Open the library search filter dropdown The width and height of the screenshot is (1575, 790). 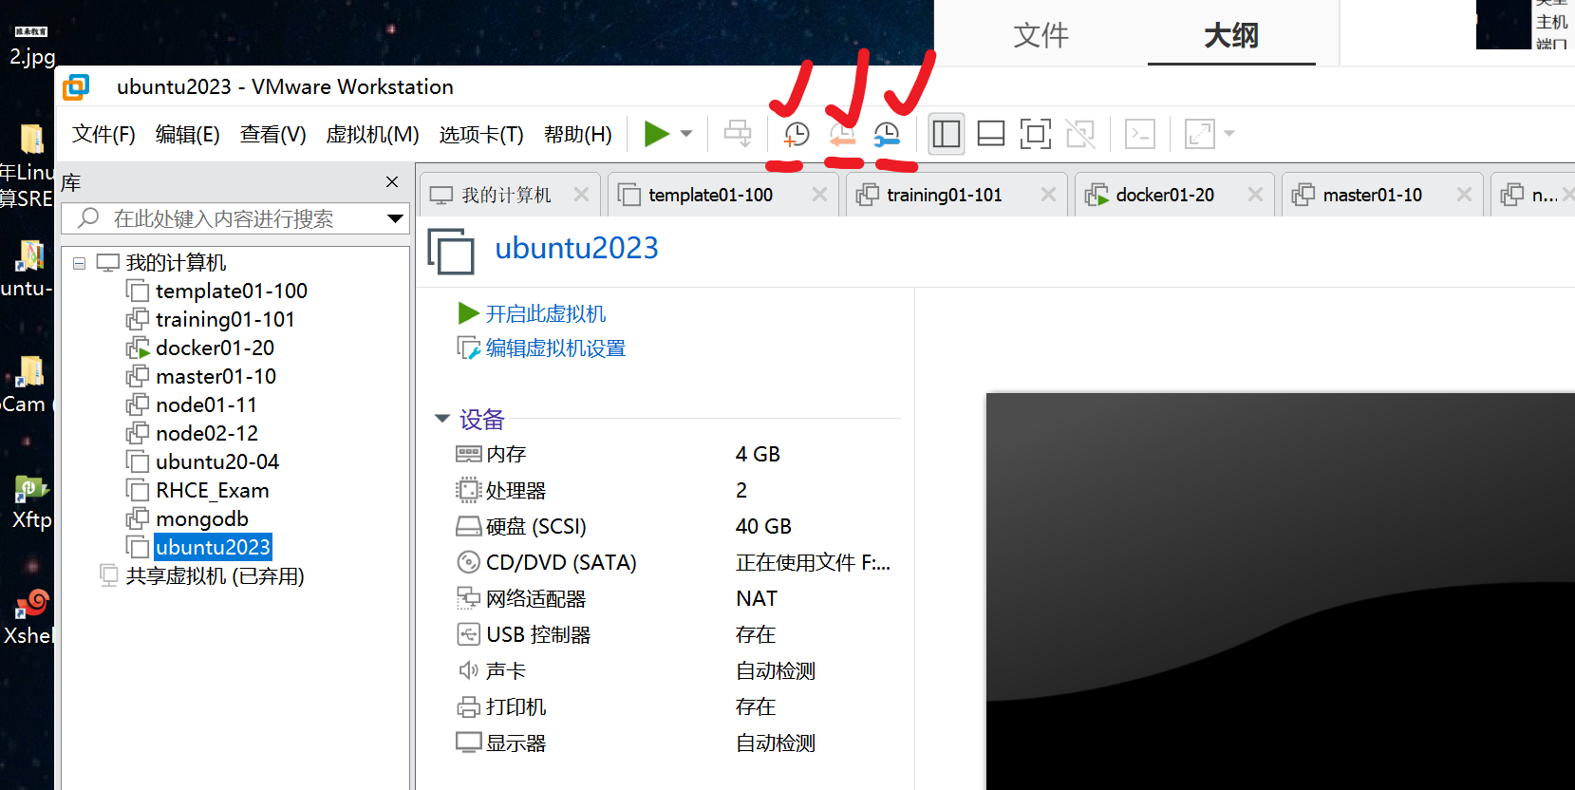point(396,219)
